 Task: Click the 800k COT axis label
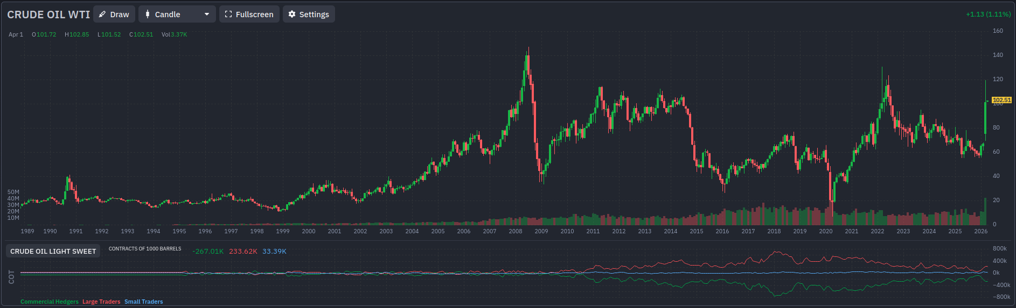tap(1000, 248)
